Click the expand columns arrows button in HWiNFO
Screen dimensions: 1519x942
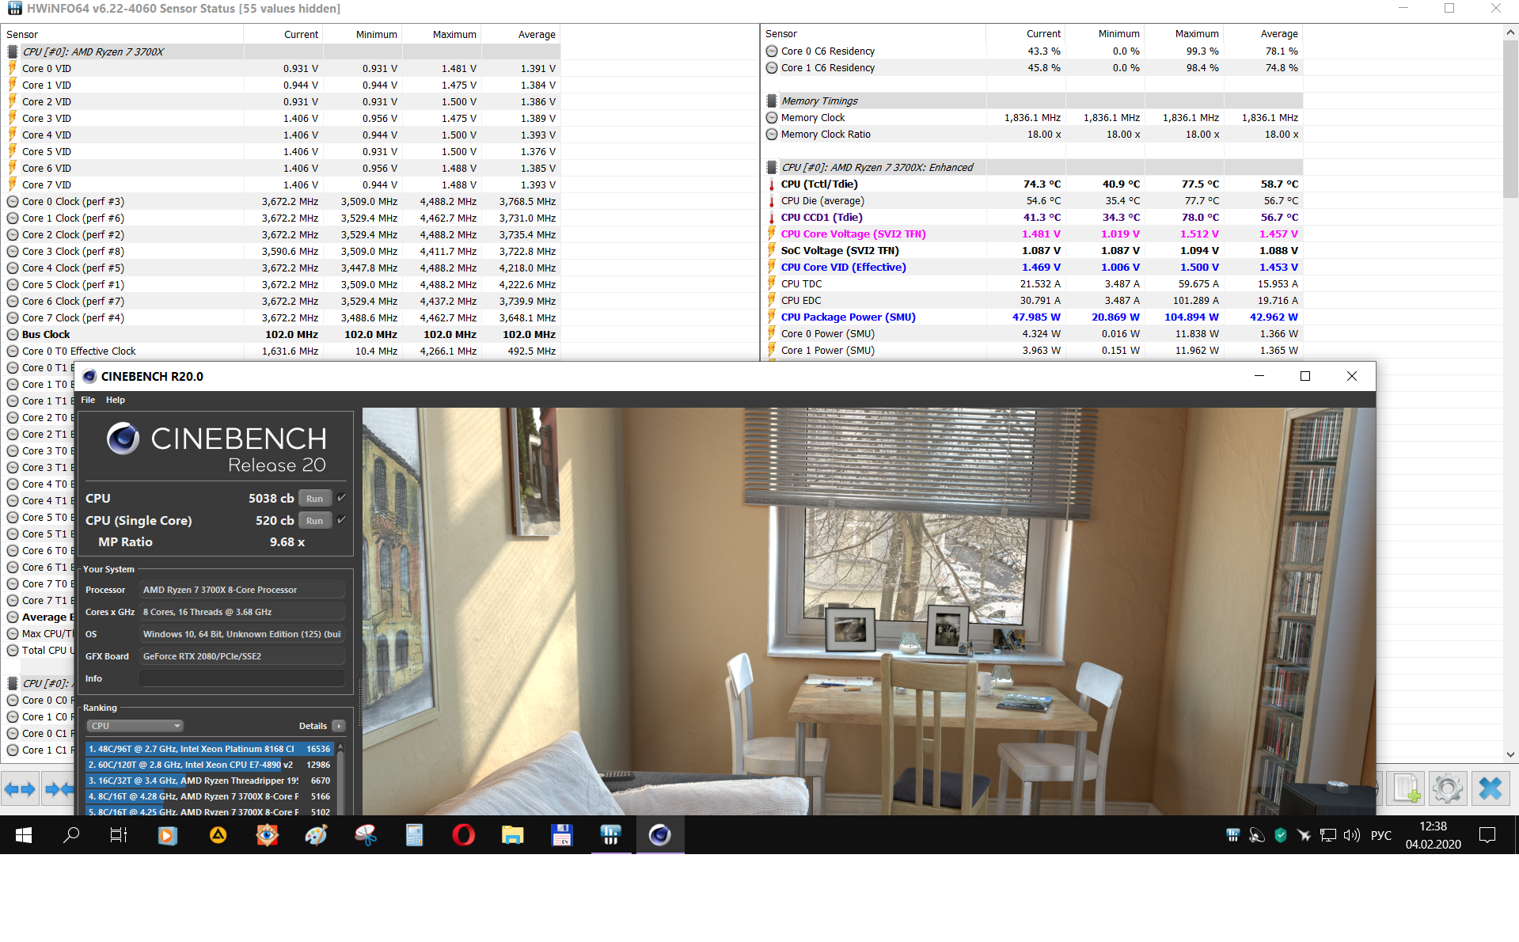[x=20, y=789]
